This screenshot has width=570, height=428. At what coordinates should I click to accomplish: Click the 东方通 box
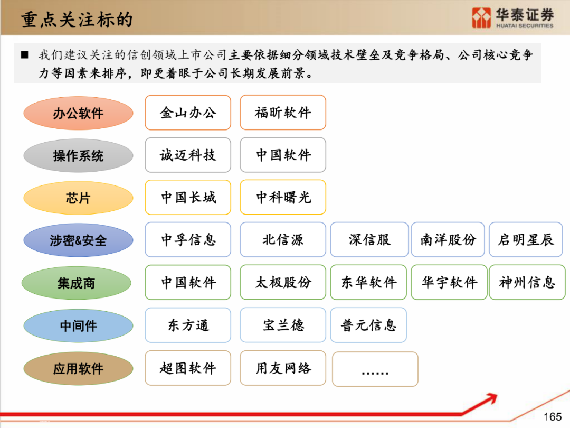point(188,325)
